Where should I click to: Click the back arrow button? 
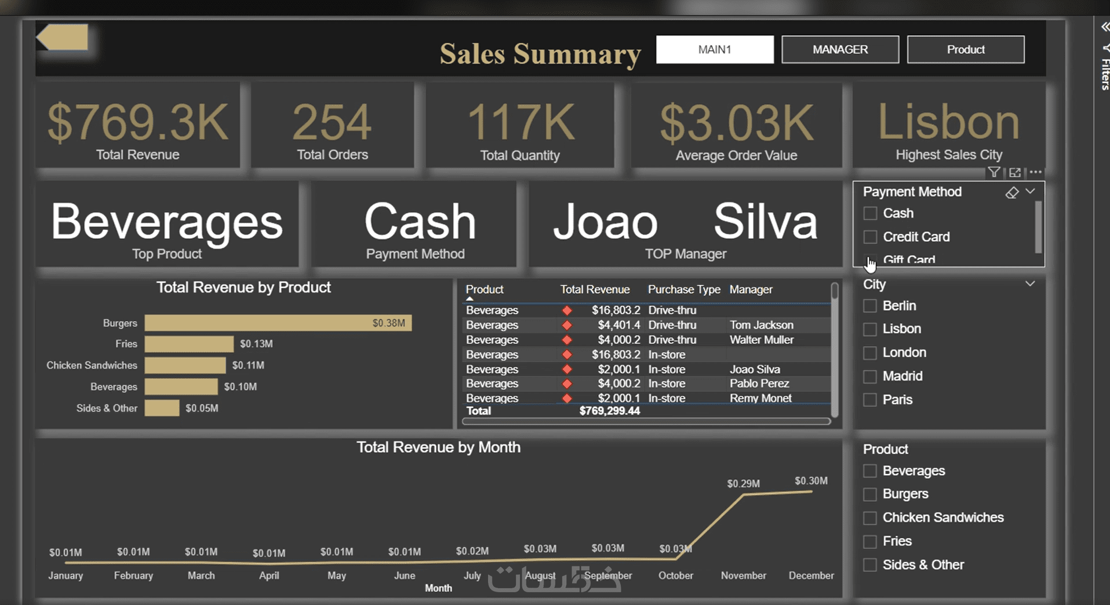point(63,38)
